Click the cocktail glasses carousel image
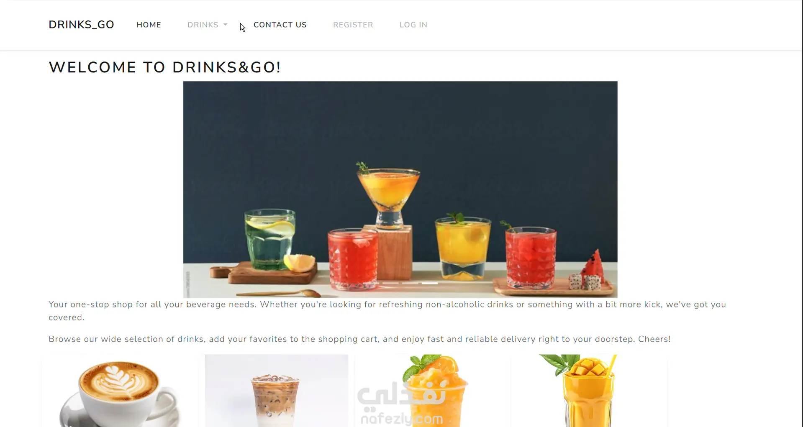Screen dimensions: 803x427 [x=400, y=189]
